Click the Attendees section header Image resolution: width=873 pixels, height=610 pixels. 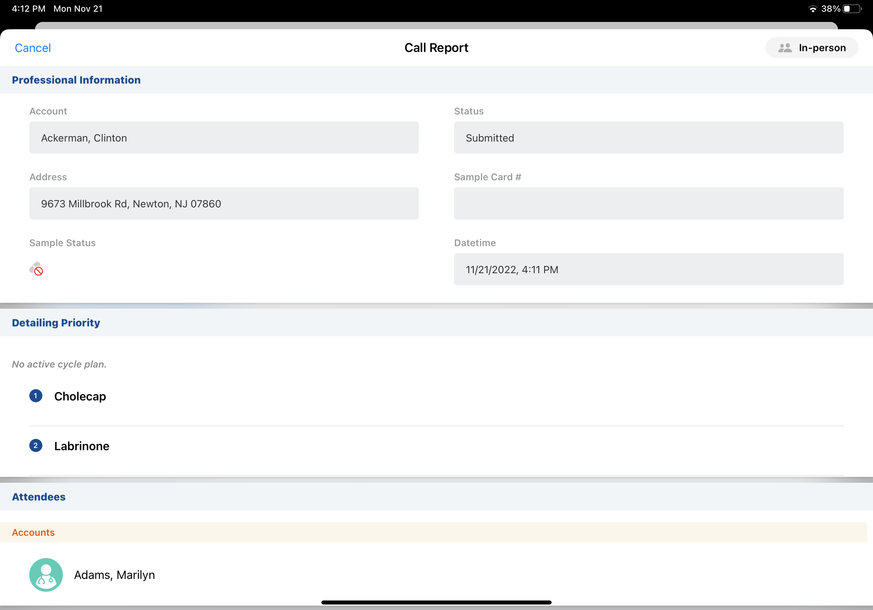39,497
